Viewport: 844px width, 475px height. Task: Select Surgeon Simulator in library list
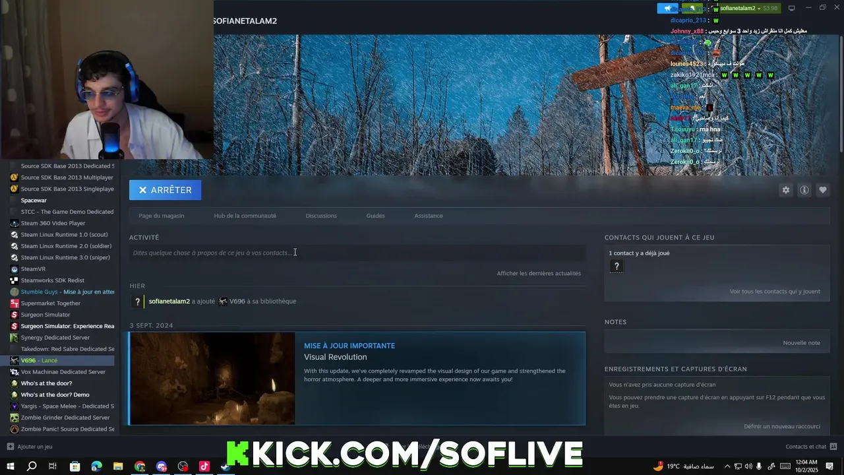tap(45, 315)
